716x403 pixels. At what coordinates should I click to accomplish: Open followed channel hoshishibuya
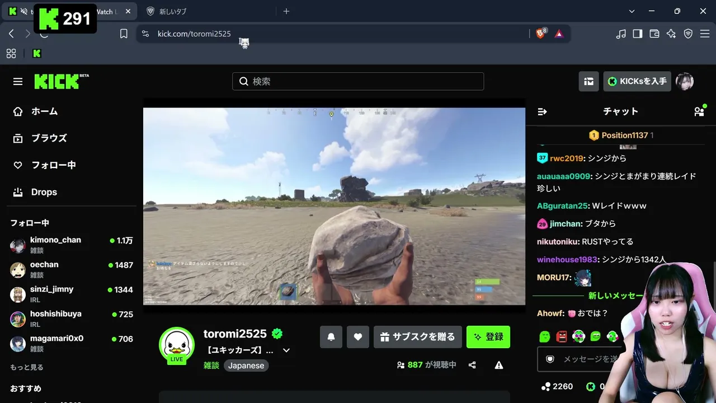[72, 319]
